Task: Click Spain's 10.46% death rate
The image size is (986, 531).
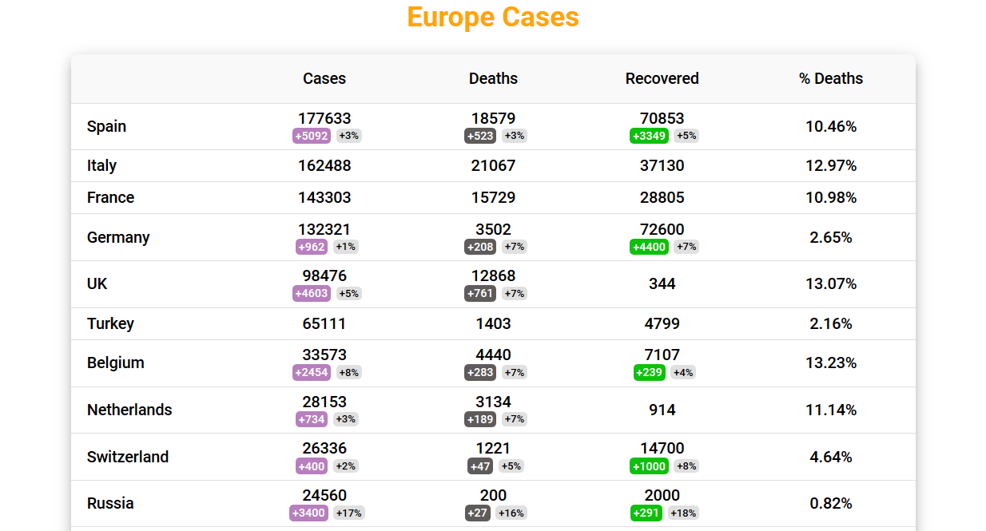Action: point(831,126)
